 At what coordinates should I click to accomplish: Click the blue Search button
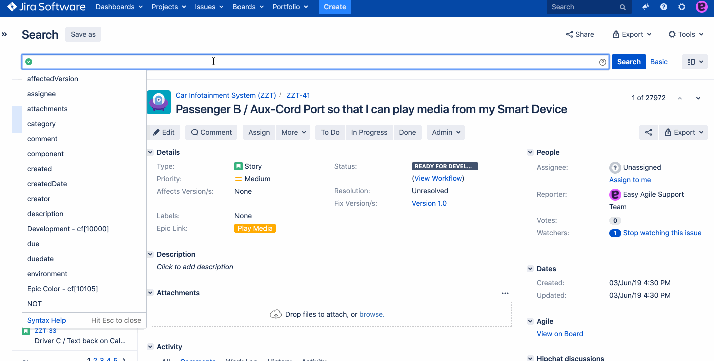coord(628,62)
